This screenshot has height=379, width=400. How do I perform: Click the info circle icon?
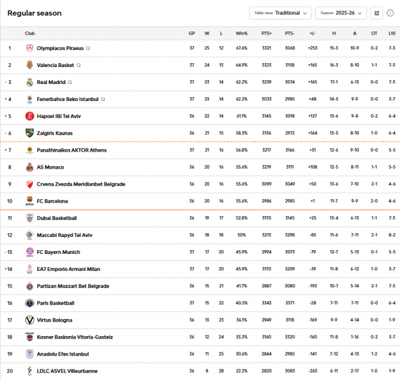point(391,13)
